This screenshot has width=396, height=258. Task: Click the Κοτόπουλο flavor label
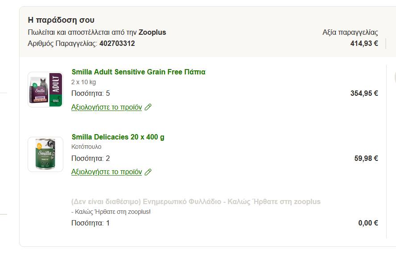pyautogui.click(x=87, y=147)
